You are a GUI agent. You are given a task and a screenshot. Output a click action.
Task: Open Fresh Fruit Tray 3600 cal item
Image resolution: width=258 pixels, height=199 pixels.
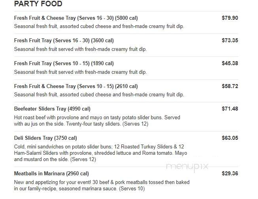point(64,40)
